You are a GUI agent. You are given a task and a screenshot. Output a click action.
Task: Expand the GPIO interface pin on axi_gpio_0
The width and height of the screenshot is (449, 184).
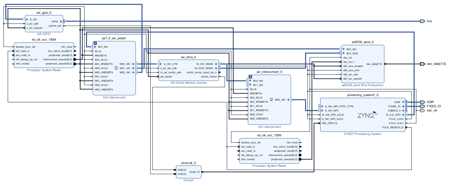click(61, 21)
